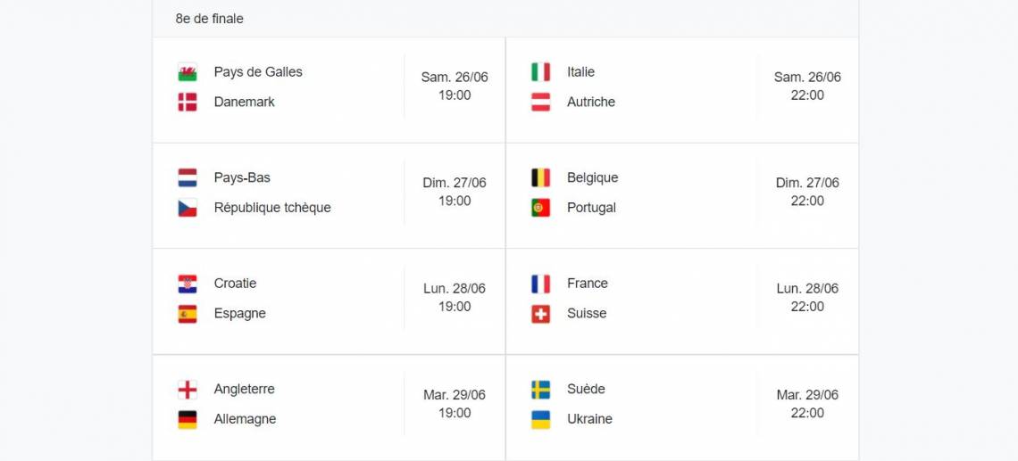Click the Switzerland flag icon
Image resolution: width=1018 pixels, height=461 pixels.
coord(540,314)
